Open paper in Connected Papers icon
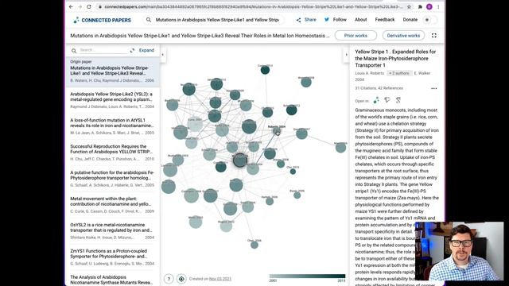 [x=376, y=100]
